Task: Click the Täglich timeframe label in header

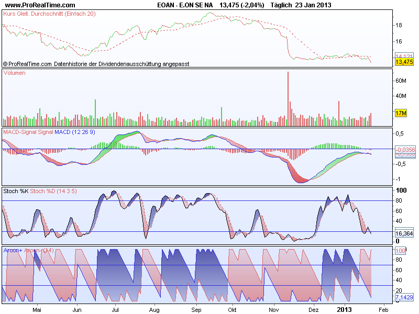Action: [x=281, y=5]
